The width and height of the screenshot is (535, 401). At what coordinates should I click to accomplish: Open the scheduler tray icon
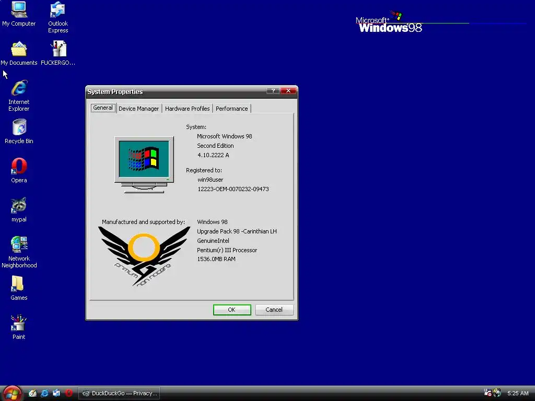(487, 393)
